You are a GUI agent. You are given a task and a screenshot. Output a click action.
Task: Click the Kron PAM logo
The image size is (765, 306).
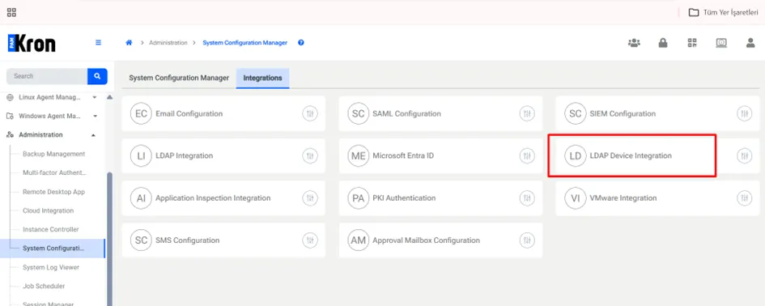[32, 43]
